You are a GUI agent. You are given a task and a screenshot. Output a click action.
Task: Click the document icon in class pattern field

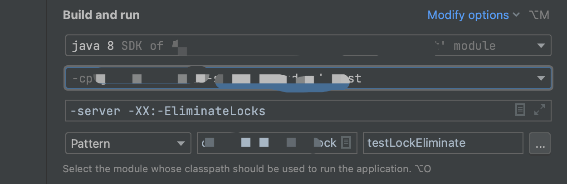(346, 143)
